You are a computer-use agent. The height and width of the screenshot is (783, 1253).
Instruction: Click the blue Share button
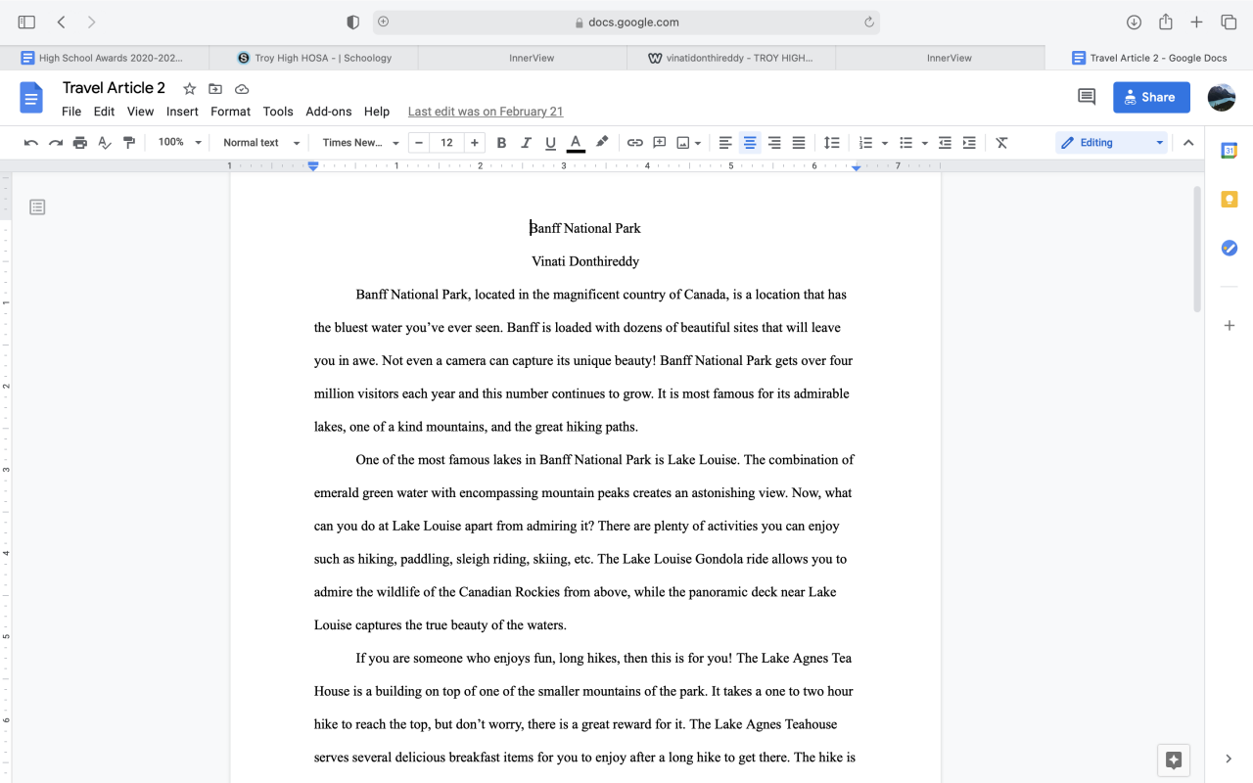point(1151,97)
